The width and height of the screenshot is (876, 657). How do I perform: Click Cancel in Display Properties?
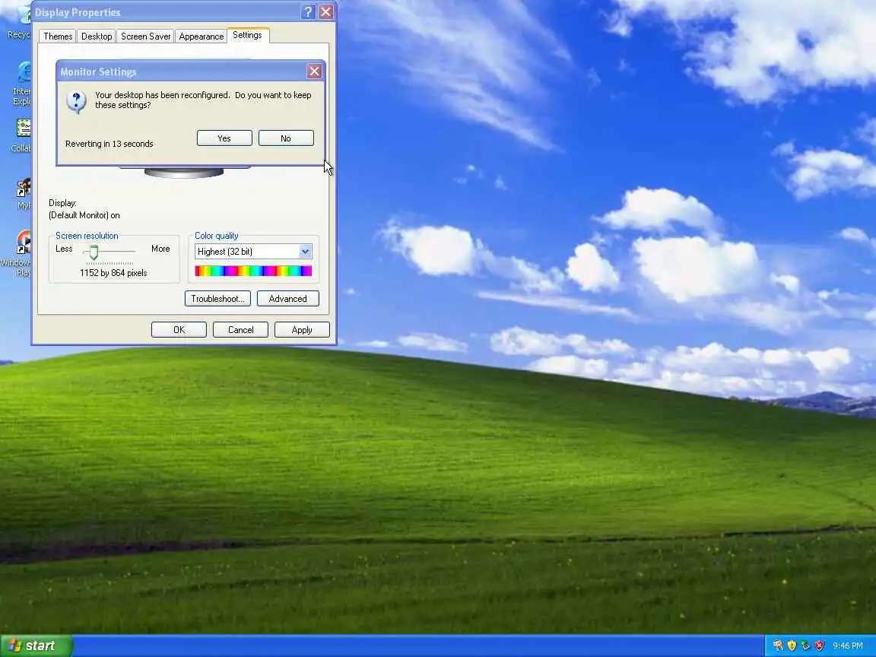tap(241, 329)
